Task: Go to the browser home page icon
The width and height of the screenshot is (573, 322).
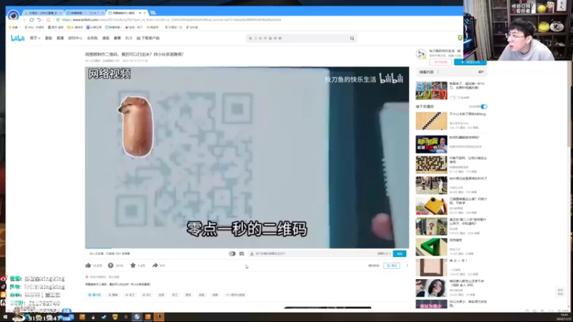Action: pyautogui.click(x=48, y=20)
